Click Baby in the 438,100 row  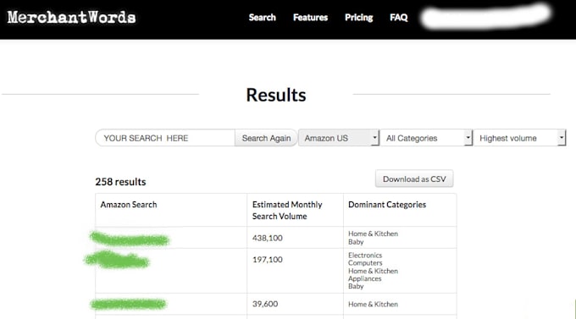tap(356, 242)
